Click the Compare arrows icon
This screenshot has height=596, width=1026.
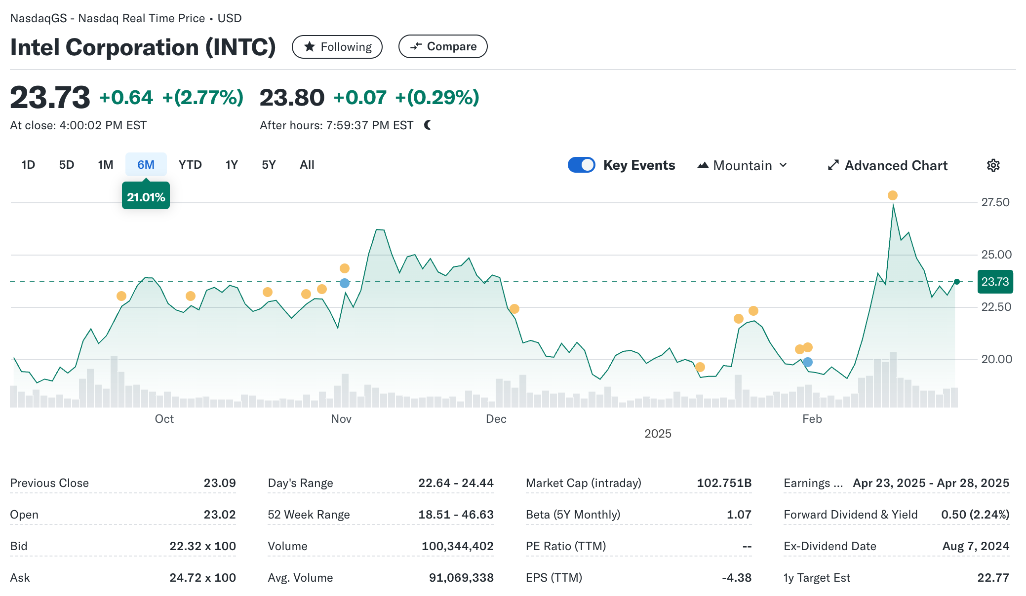tap(416, 46)
